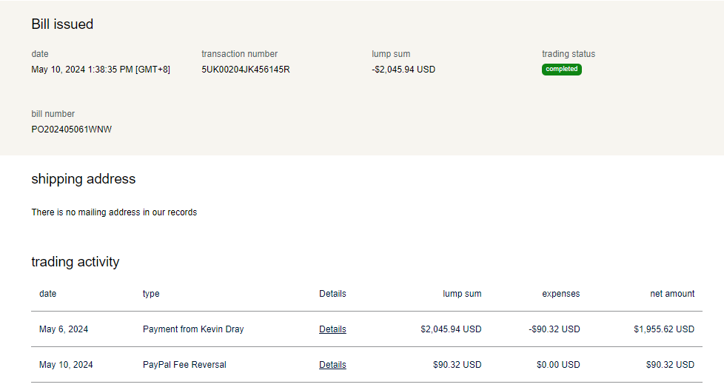This screenshot has height=390, width=724.
Task: Click the bill total -$2,045.94 USD
Action: coord(403,70)
